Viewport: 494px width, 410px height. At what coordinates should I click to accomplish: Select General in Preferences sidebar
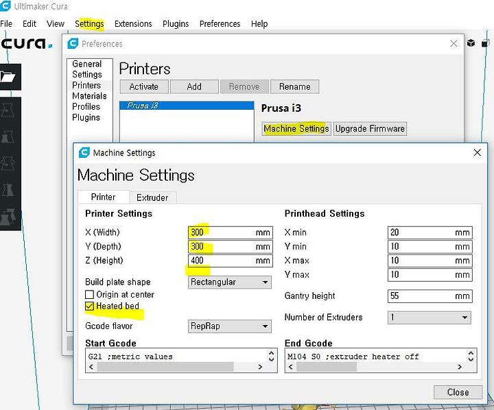click(x=86, y=64)
